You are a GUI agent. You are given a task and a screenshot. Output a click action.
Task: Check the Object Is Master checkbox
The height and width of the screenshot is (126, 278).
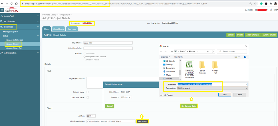pyautogui.click(x=88, y=92)
